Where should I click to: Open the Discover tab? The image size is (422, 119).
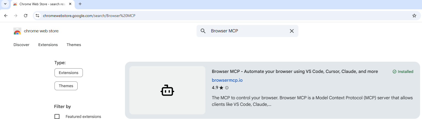click(x=21, y=45)
